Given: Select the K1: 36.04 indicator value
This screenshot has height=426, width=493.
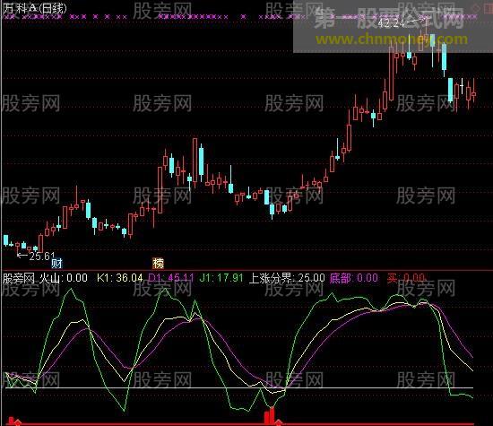Looking at the screenshot, I should 120,278.
